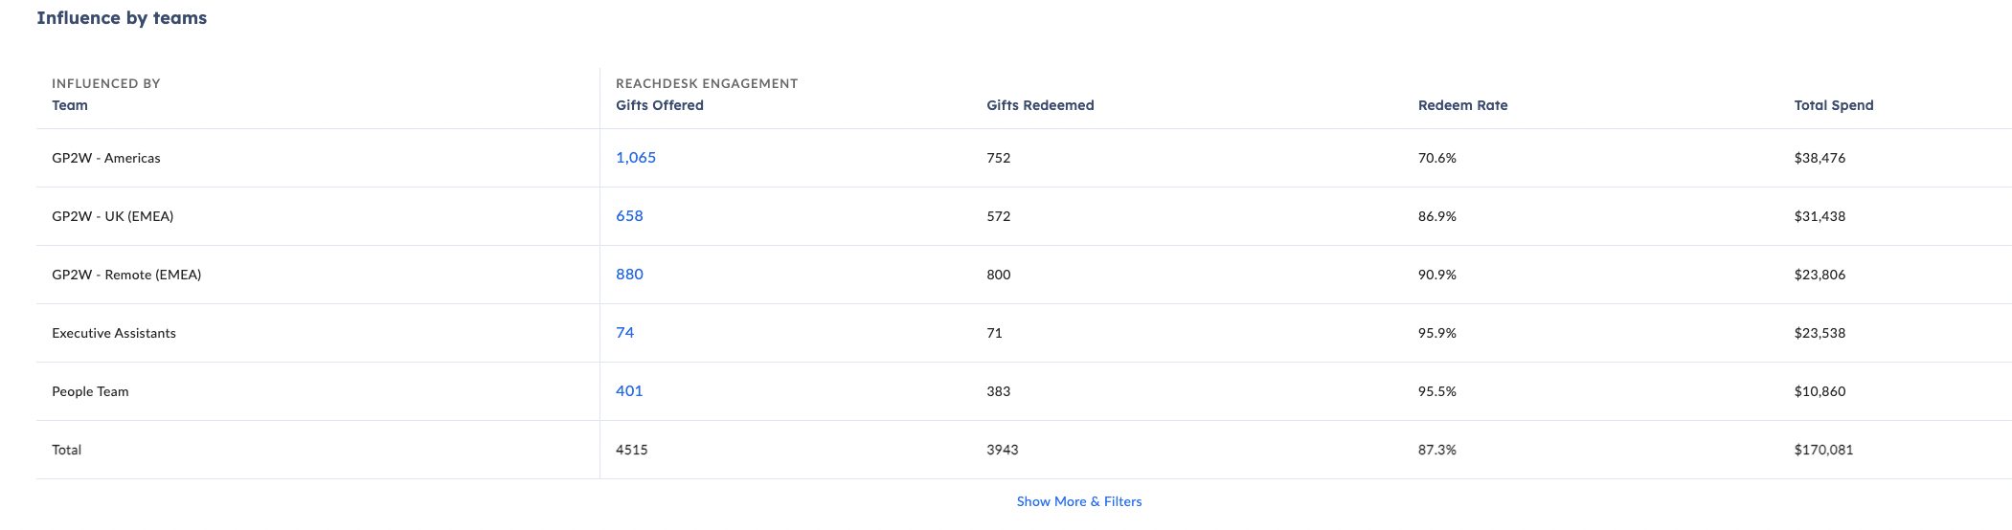This screenshot has width=2012, height=530.
Task: Click the Executive Assistants team name
Action: point(114,333)
